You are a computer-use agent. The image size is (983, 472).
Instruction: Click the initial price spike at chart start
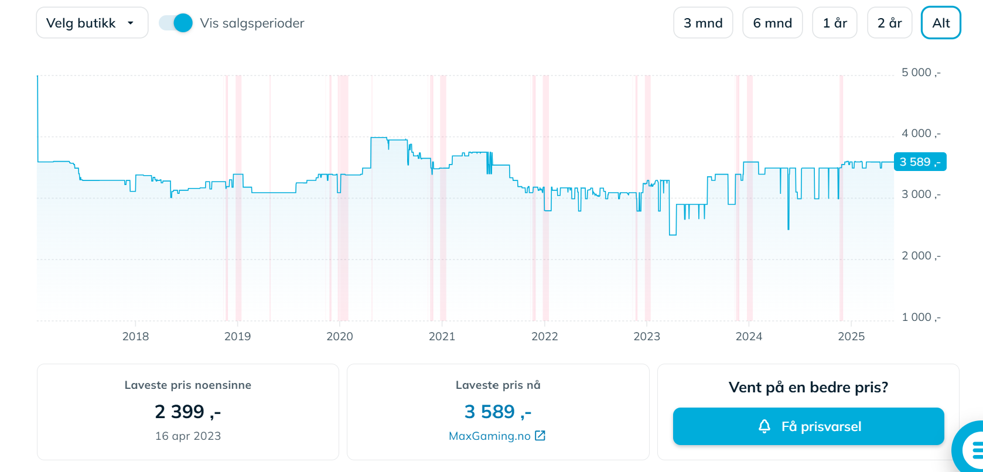[37, 117]
